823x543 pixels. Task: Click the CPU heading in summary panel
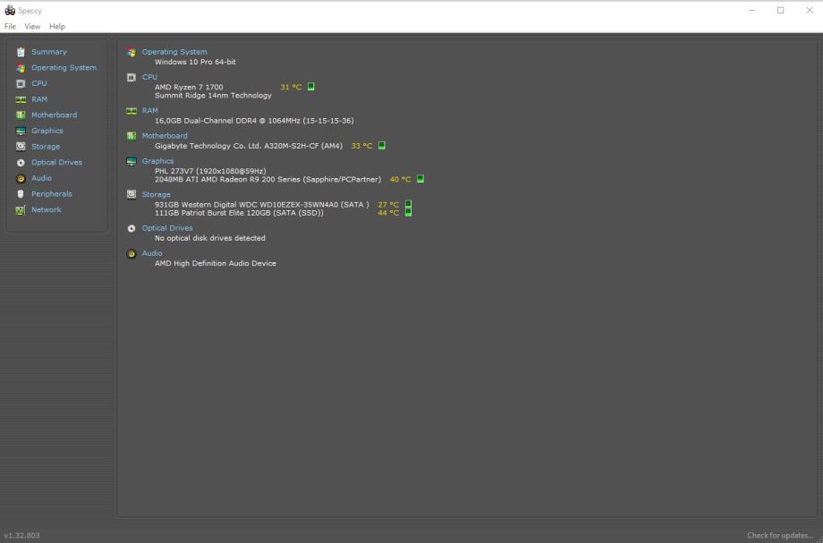(x=149, y=77)
